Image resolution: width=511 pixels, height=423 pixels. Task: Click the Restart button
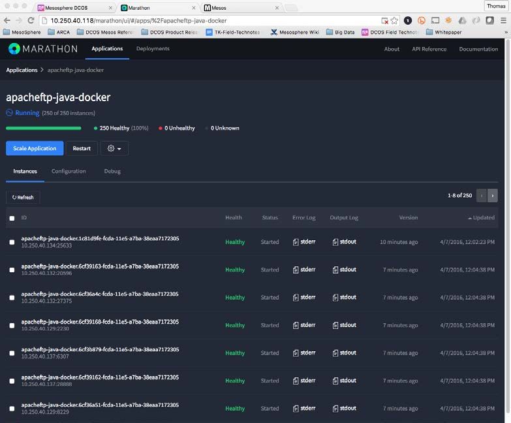click(82, 148)
